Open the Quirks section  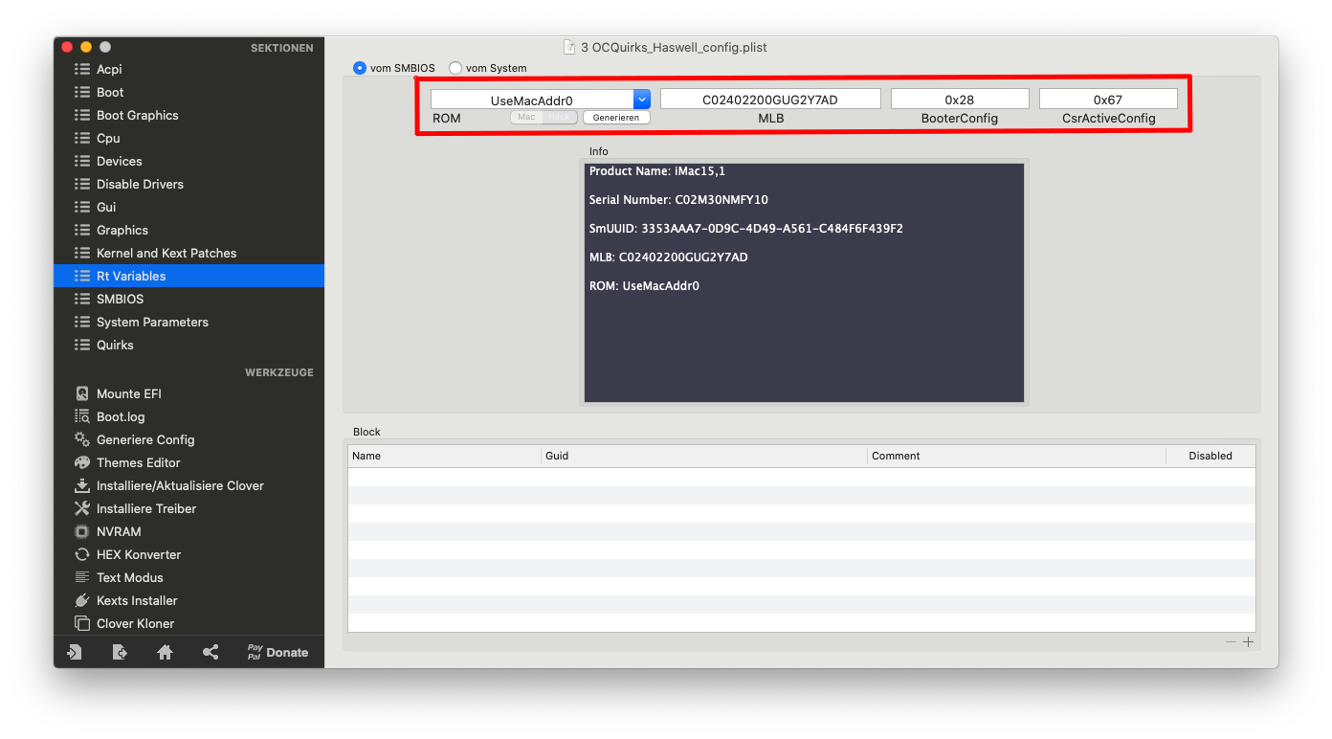(189, 345)
